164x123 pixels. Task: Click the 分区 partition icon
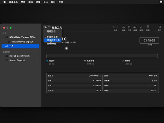click(129, 27)
